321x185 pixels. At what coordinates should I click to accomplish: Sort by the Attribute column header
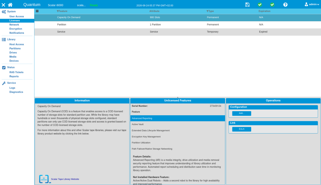(154, 11)
